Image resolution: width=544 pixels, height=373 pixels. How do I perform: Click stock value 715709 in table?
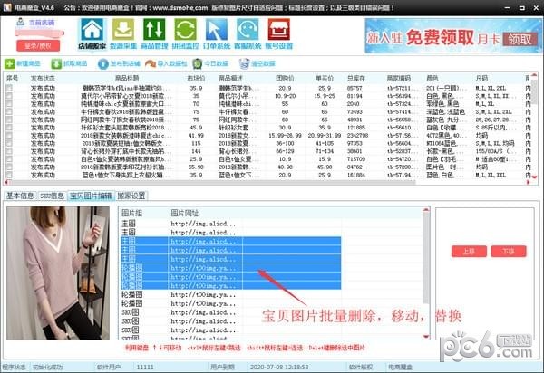pyautogui.click(x=356, y=159)
